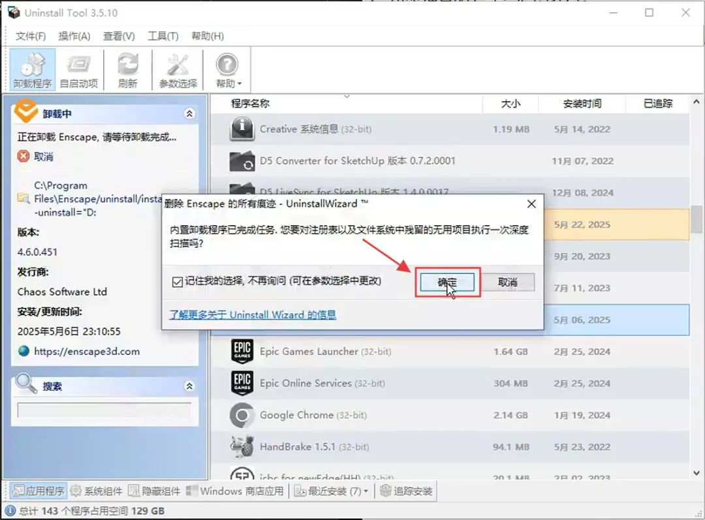The height and width of the screenshot is (520, 705).
Task: Open the Uninstall Wizard info link
Action: (253, 314)
